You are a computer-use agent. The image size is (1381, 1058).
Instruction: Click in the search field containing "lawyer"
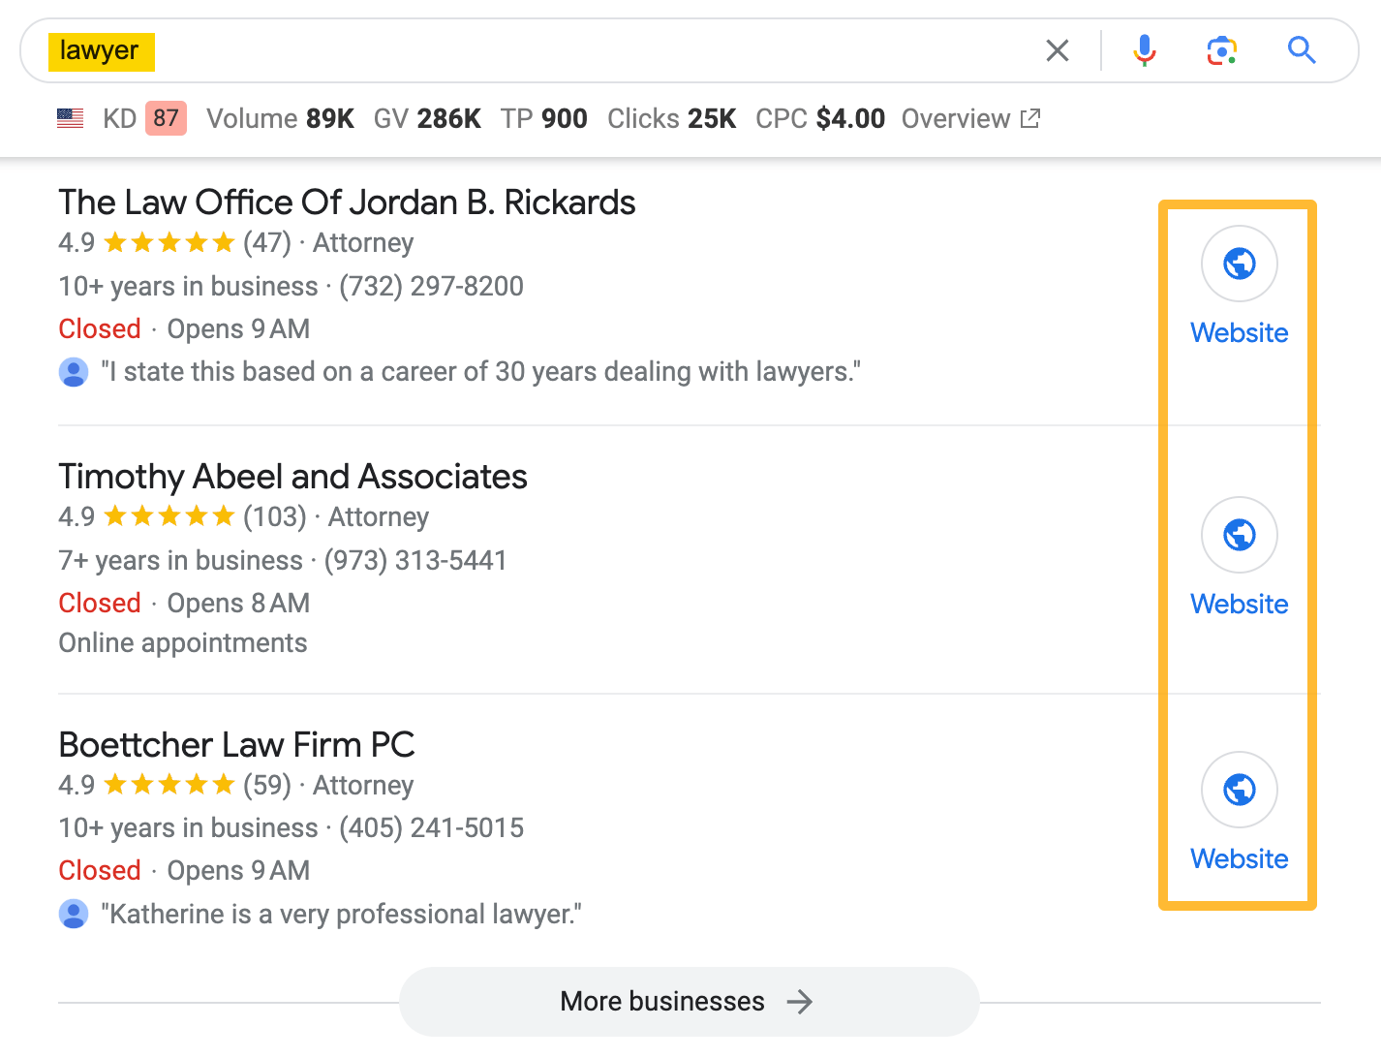(x=581, y=50)
